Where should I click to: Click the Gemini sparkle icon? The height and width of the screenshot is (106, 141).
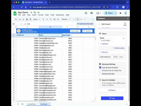pyautogui.click(x=120, y=13)
